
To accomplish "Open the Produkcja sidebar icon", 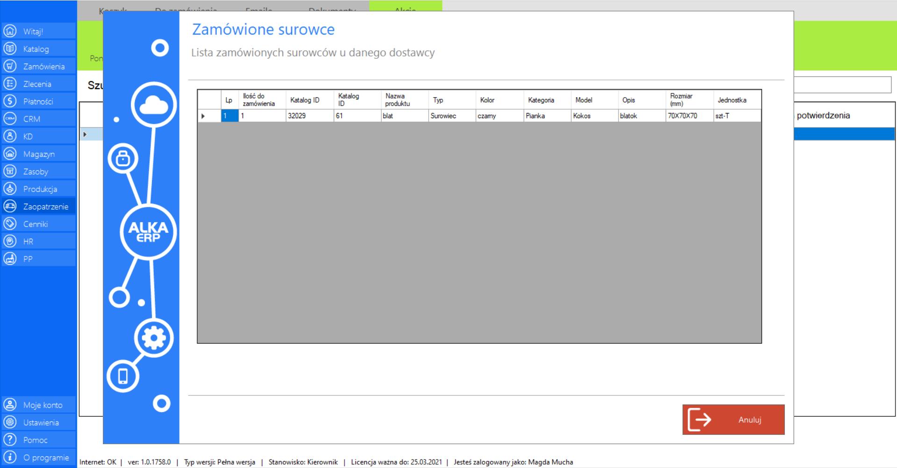I will 9,189.
